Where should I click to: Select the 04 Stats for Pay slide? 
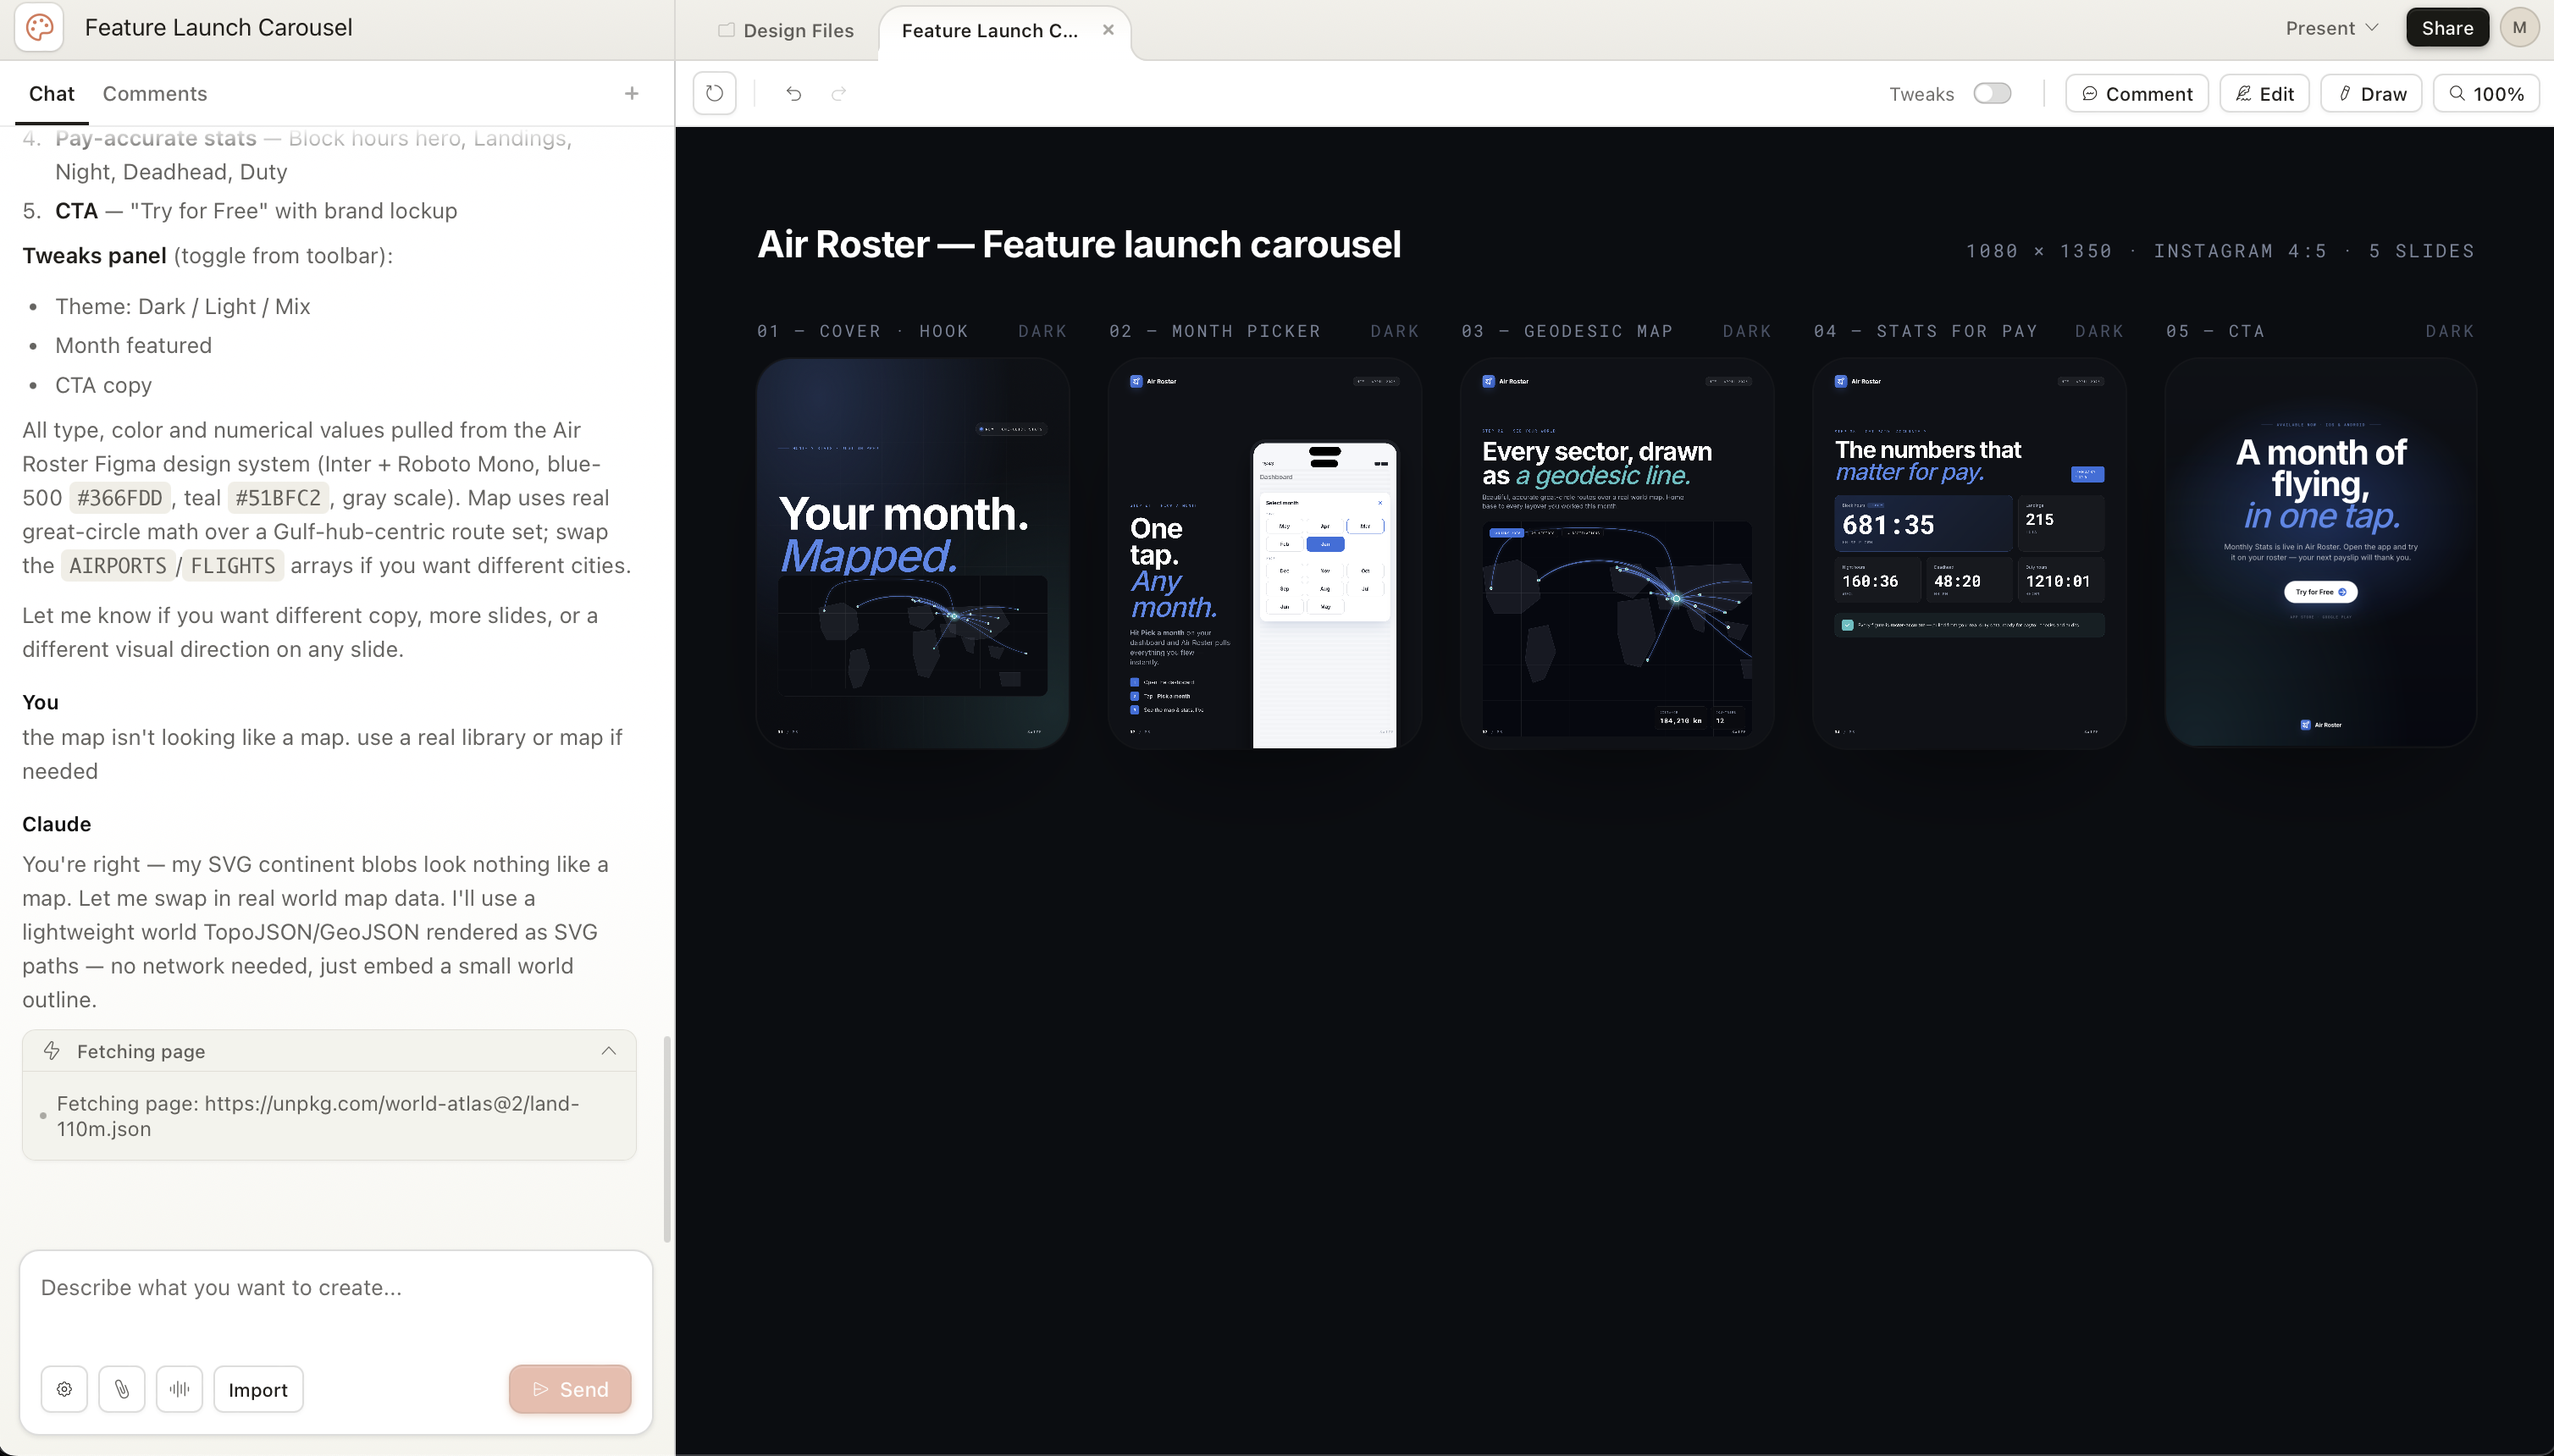click(1969, 553)
